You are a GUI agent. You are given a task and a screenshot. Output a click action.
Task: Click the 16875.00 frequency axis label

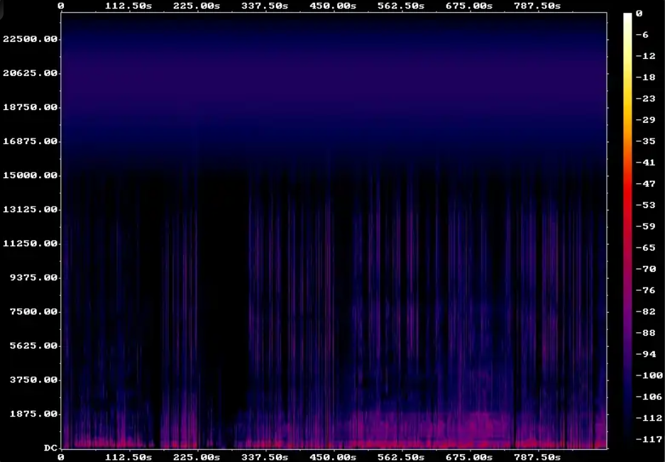click(30, 141)
